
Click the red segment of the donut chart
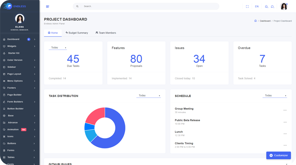(95, 115)
